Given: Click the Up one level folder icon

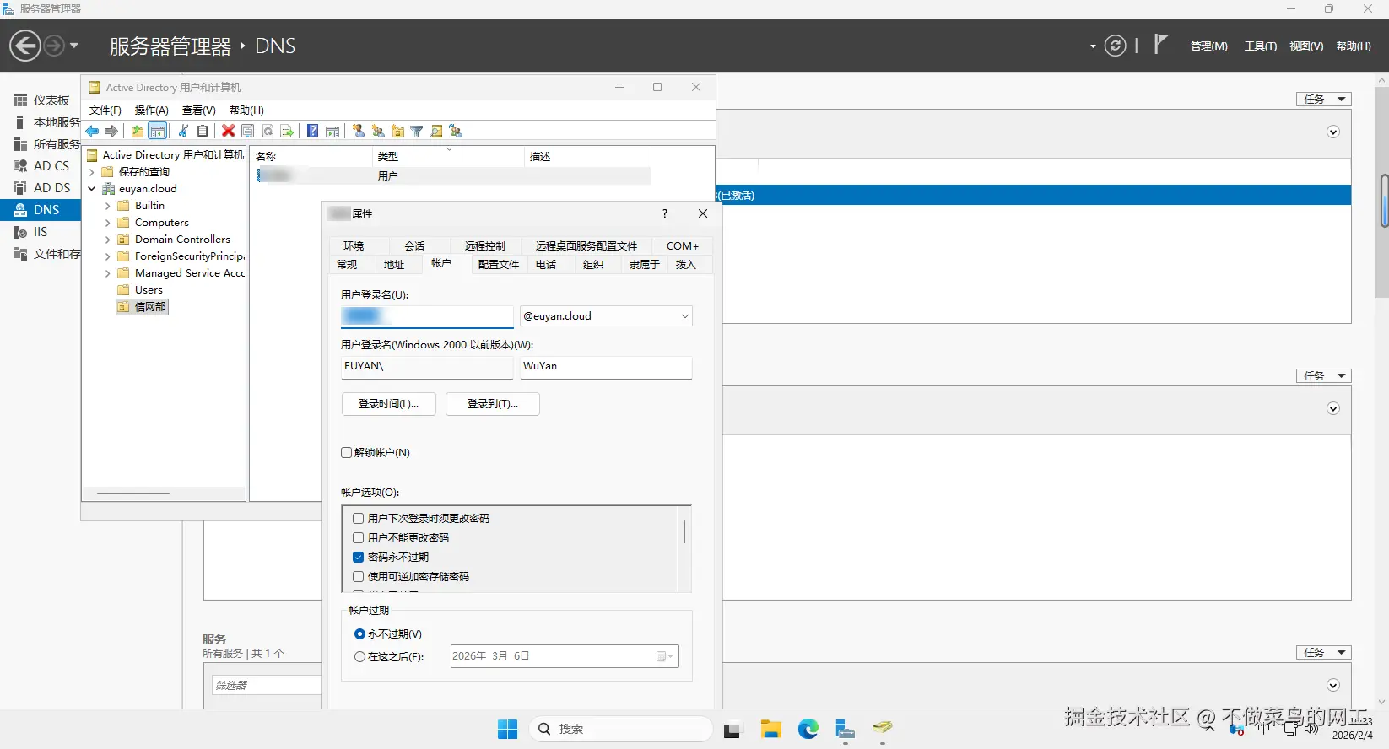Looking at the screenshot, I should (x=137, y=131).
